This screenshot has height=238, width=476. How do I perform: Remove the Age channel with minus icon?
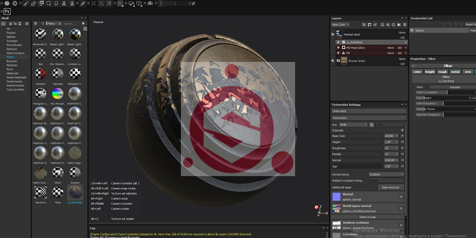[x=402, y=167]
